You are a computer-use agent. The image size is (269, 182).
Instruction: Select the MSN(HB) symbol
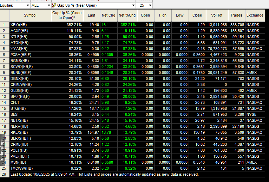tap(18, 162)
